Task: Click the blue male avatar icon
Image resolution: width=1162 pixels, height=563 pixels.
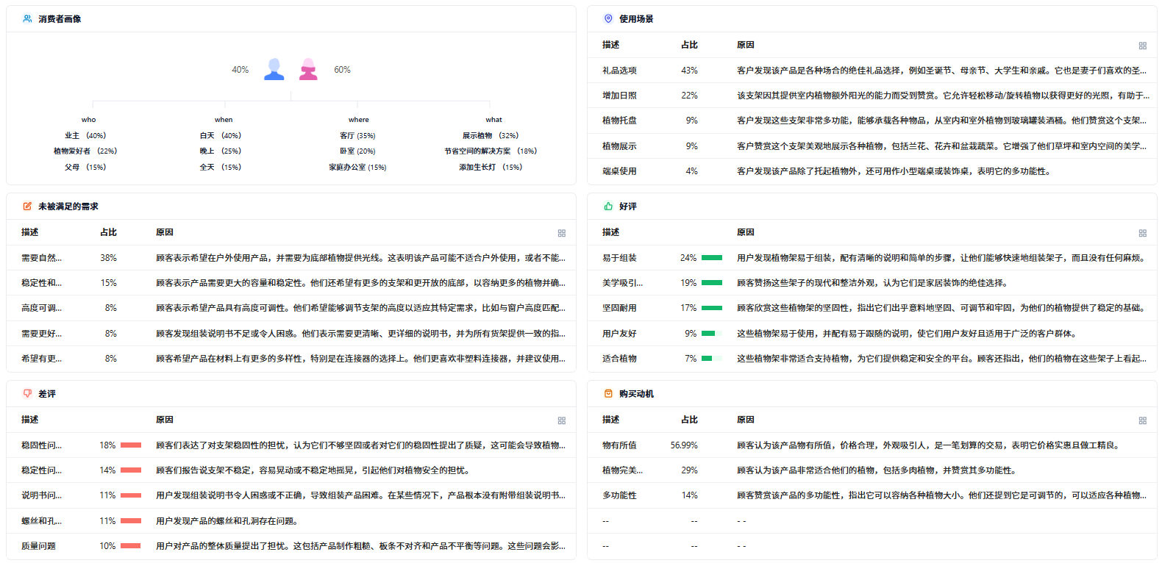Action: pyautogui.click(x=274, y=69)
